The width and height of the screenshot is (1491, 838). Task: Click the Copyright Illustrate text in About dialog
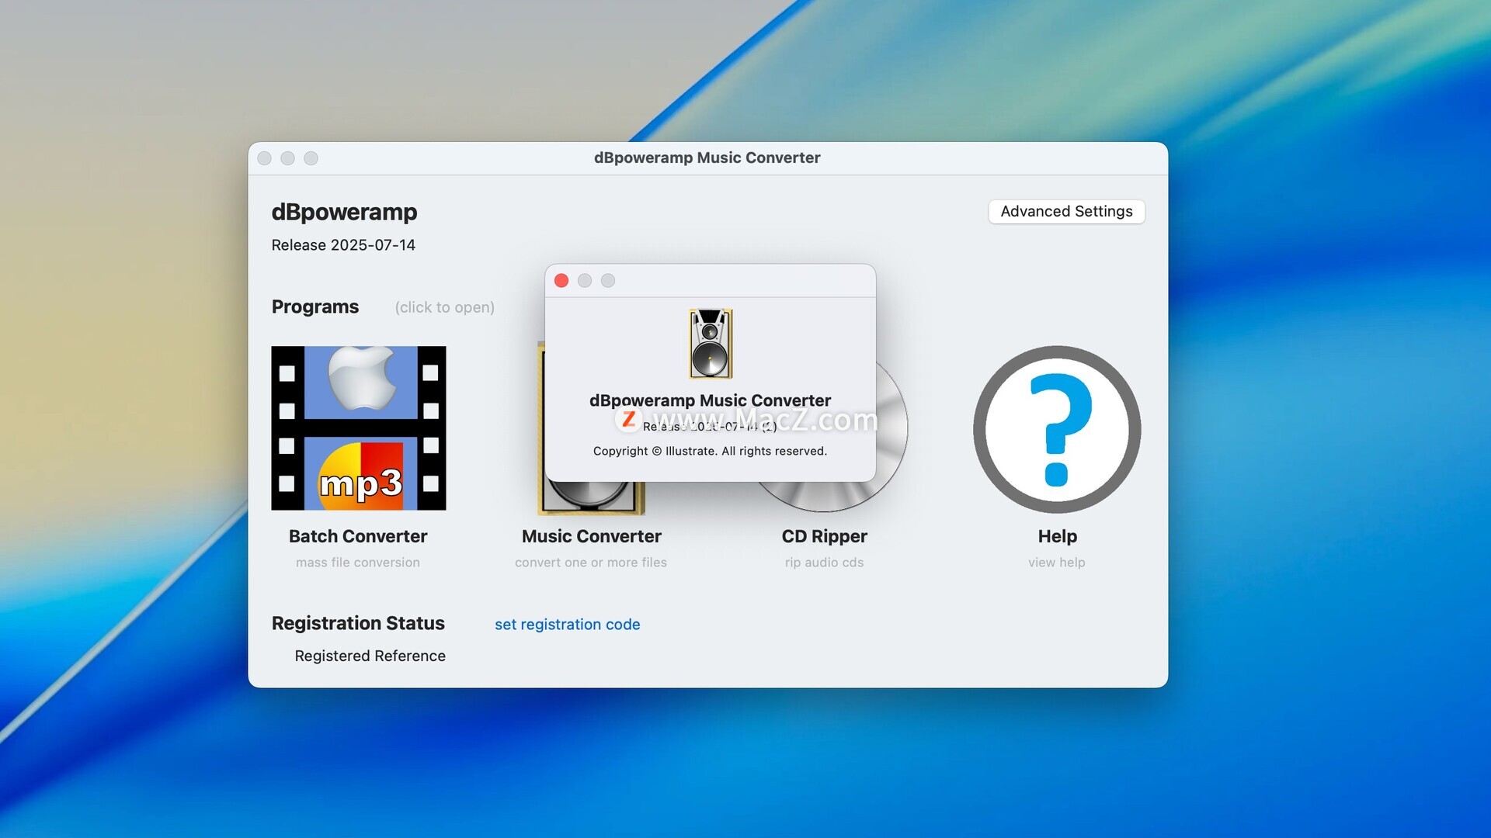click(710, 451)
